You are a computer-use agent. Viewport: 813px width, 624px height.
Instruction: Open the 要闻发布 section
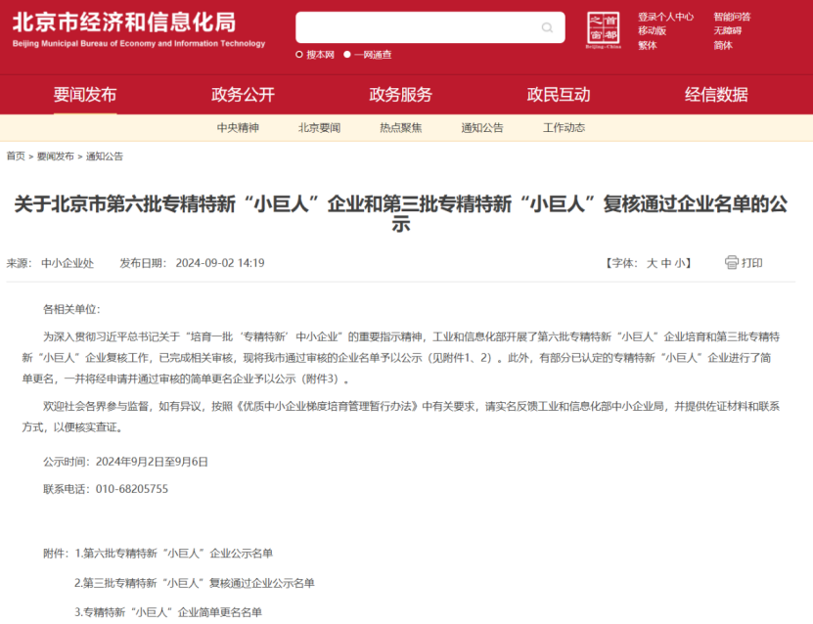pyautogui.click(x=85, y=95)
